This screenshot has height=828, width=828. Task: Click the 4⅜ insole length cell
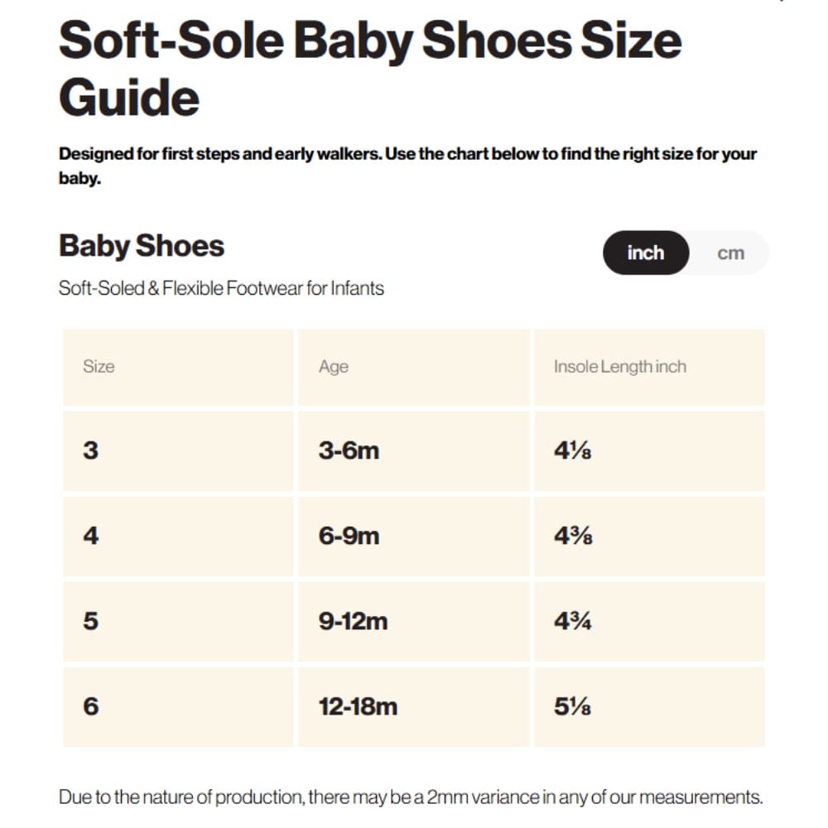tap(649, 536)
